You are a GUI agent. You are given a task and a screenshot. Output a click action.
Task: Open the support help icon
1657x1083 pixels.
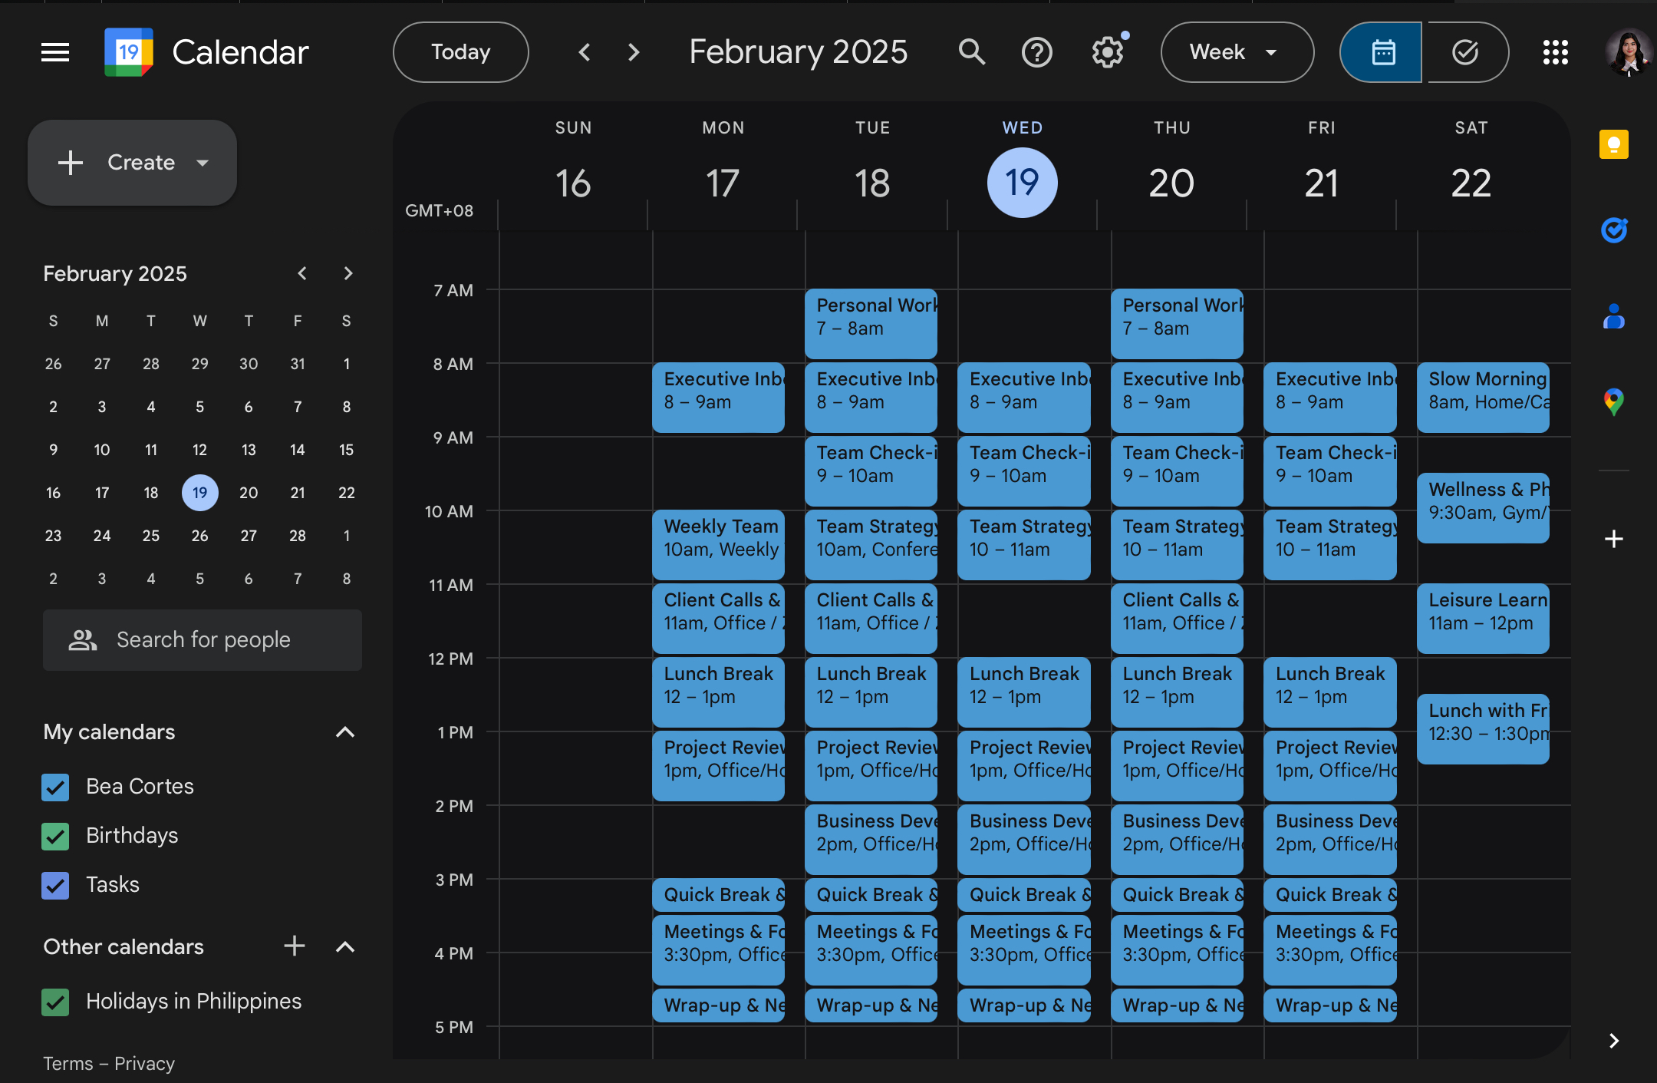point(1036,52)
